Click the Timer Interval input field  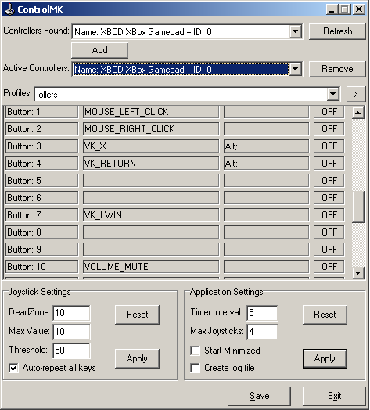[x=262, y=313]
